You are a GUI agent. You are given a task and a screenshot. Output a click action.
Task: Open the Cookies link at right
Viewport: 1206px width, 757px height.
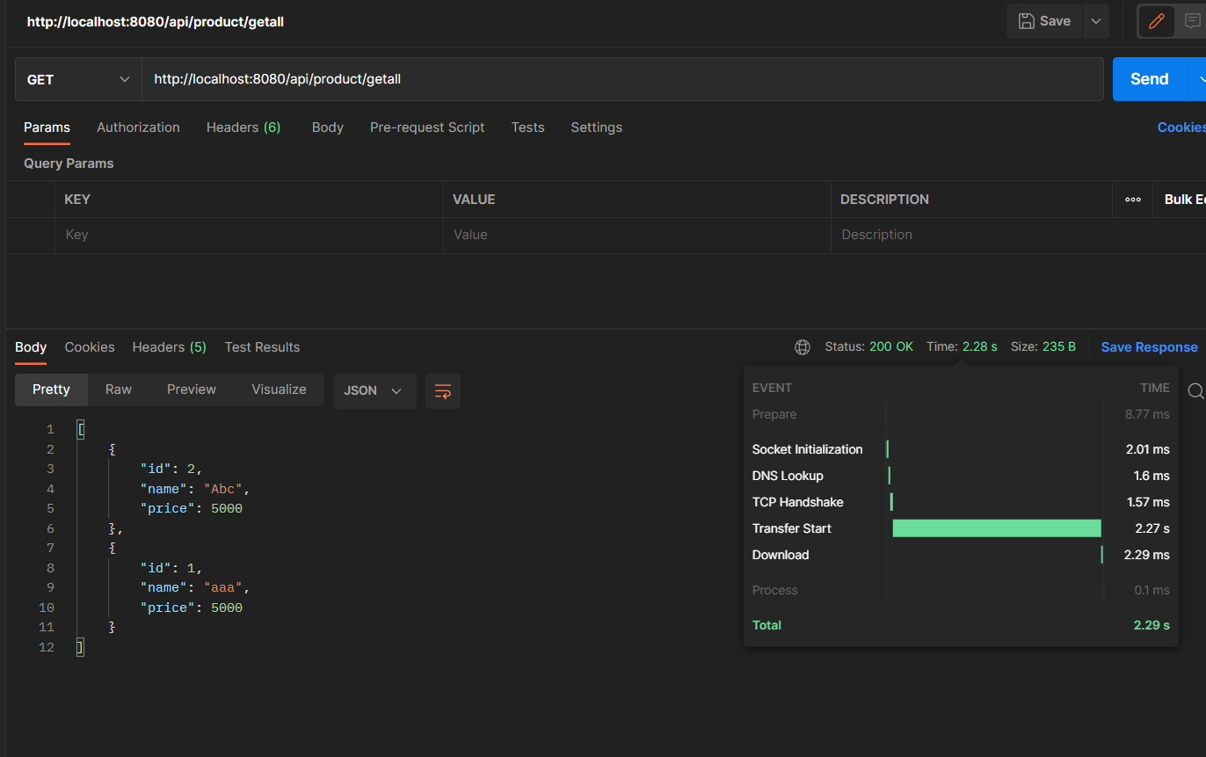[1181, 127]
